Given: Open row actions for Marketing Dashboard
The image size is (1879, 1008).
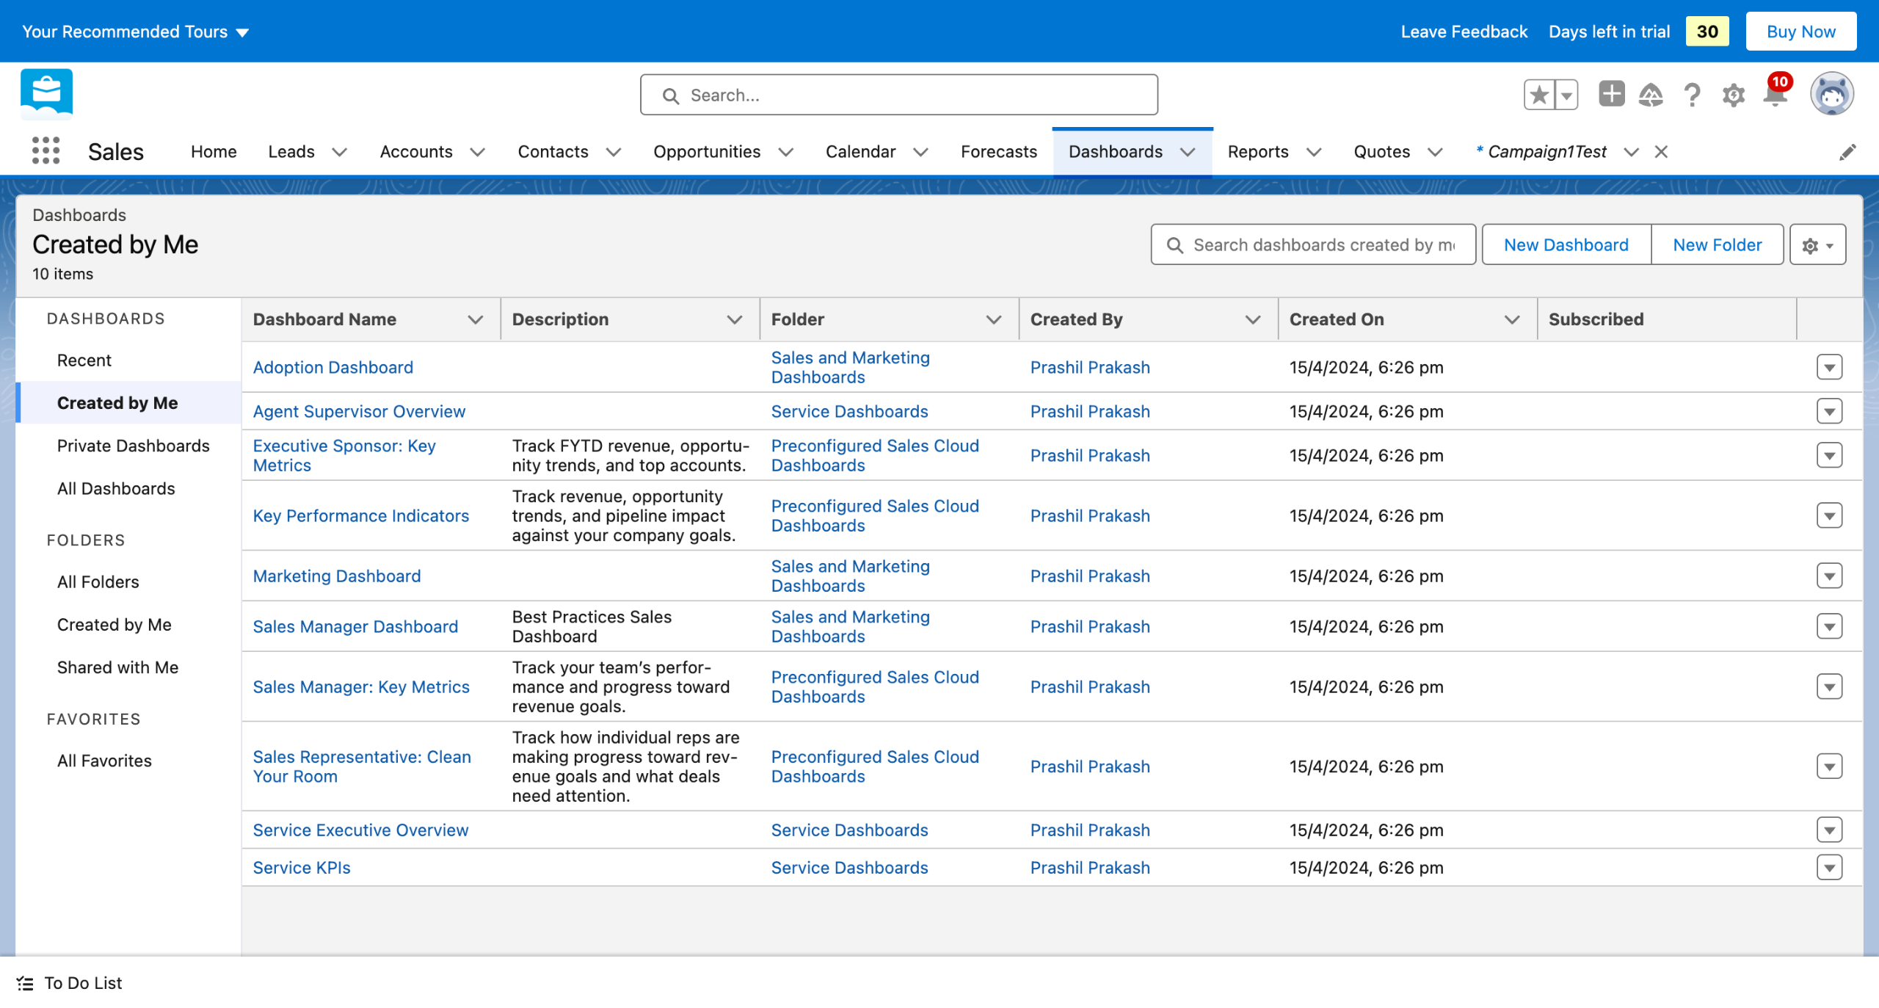Looking at the screenshot, I should (x=1829, y=576).
